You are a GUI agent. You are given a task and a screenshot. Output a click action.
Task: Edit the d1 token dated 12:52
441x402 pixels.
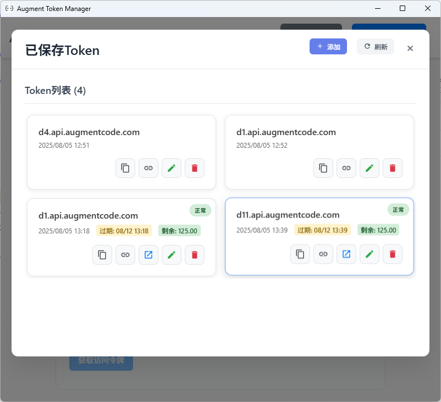coord(370,168)
